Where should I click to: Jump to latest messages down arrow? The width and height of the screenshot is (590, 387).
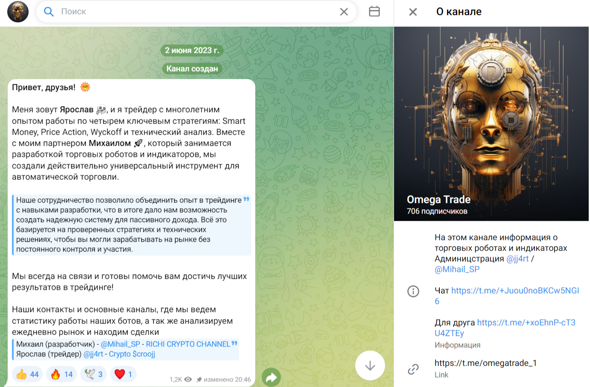(x=370, y=366)
